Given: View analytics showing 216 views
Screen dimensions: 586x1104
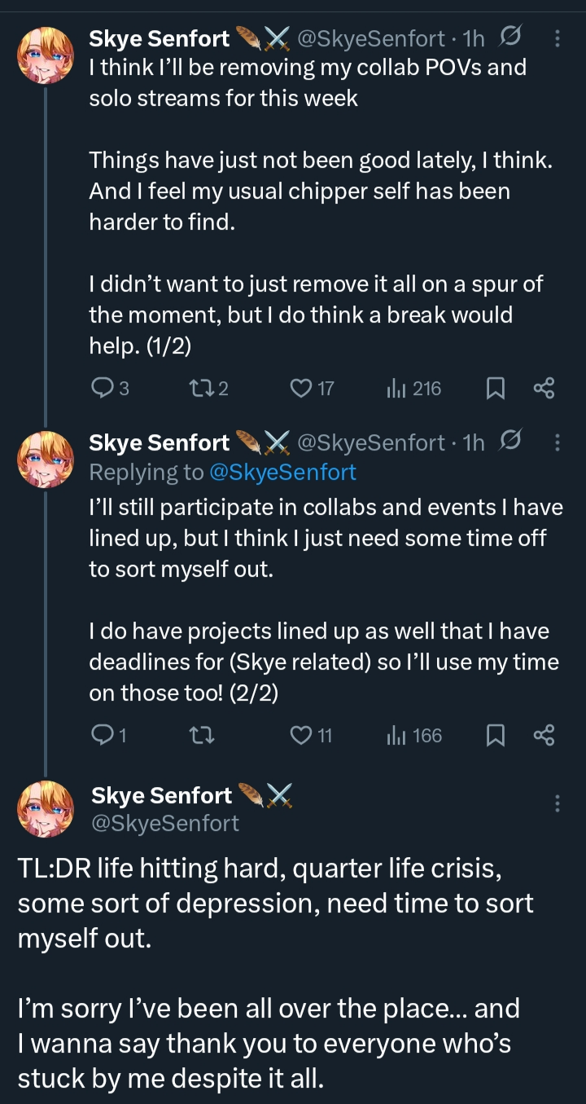Looking at the screenshot, I should (414, 389).
